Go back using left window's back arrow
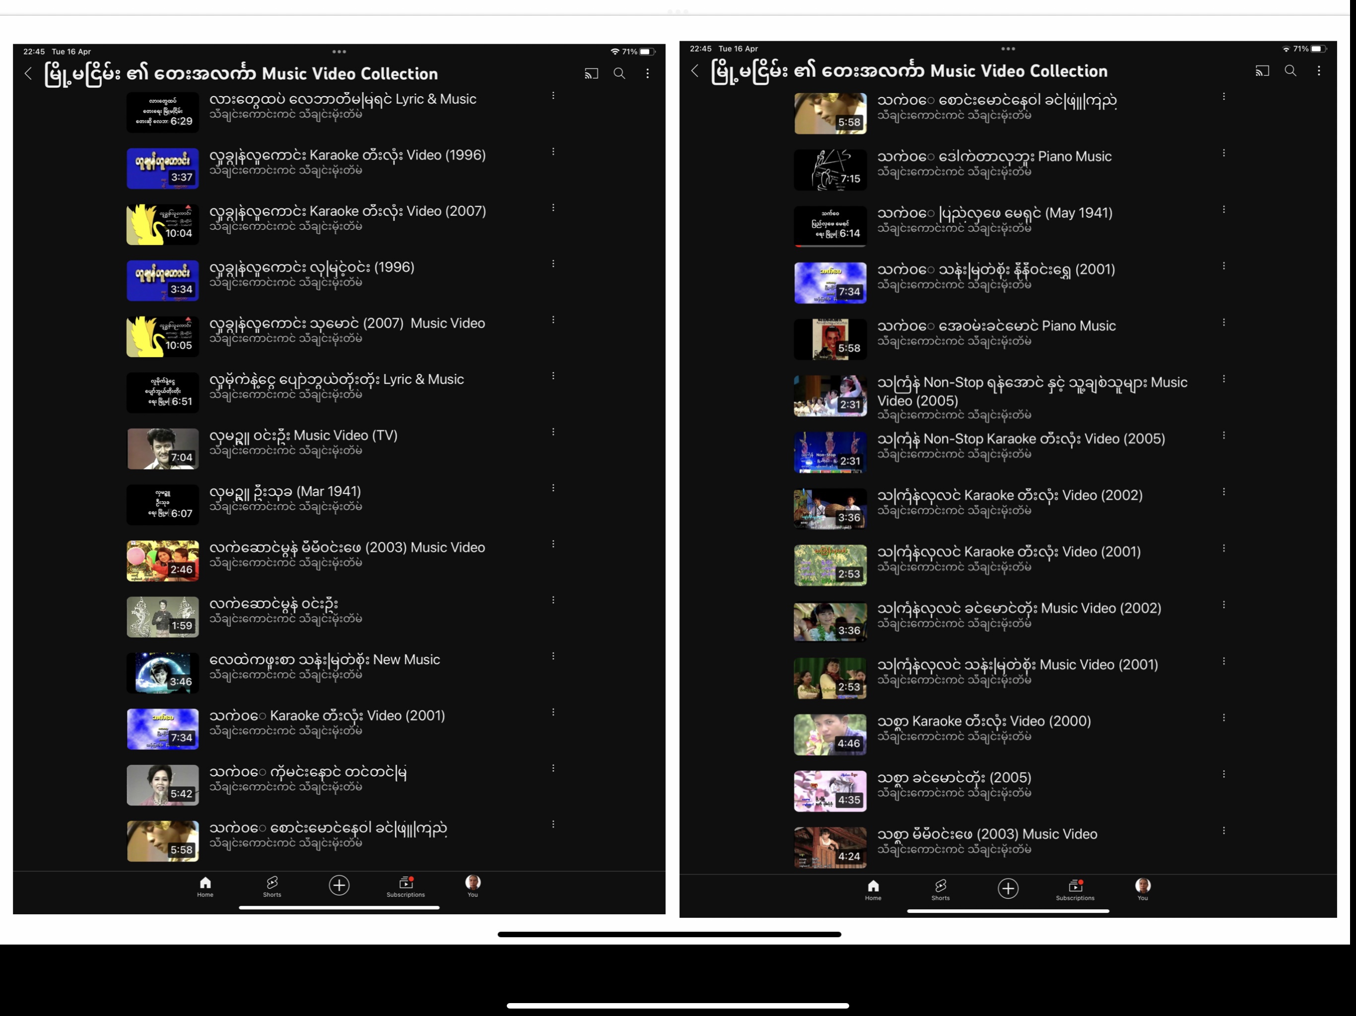The width and height of the screenshot is (1356, 1016). [x=28, y=73]
